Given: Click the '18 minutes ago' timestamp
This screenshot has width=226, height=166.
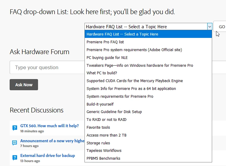Looking at the screenshot, I should click(32, 131).
